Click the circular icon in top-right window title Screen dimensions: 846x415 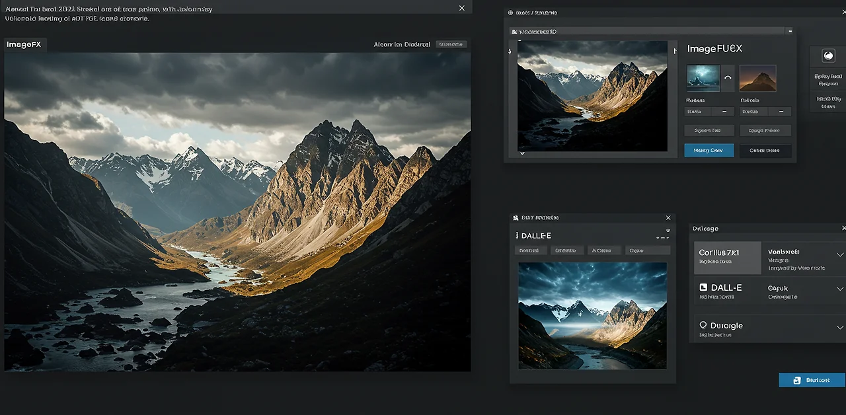coord(510,13)
